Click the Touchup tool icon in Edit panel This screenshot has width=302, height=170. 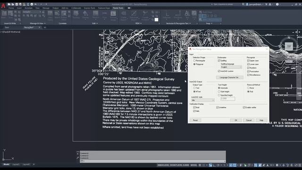[76, 14]
